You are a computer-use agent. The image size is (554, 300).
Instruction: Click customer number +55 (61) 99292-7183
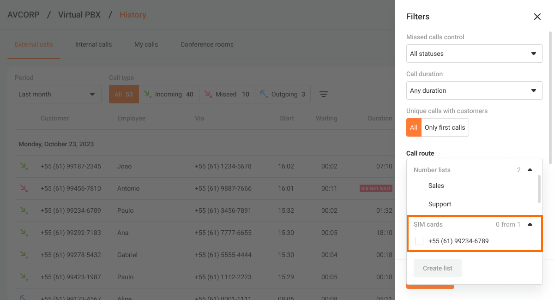[71, 233]
